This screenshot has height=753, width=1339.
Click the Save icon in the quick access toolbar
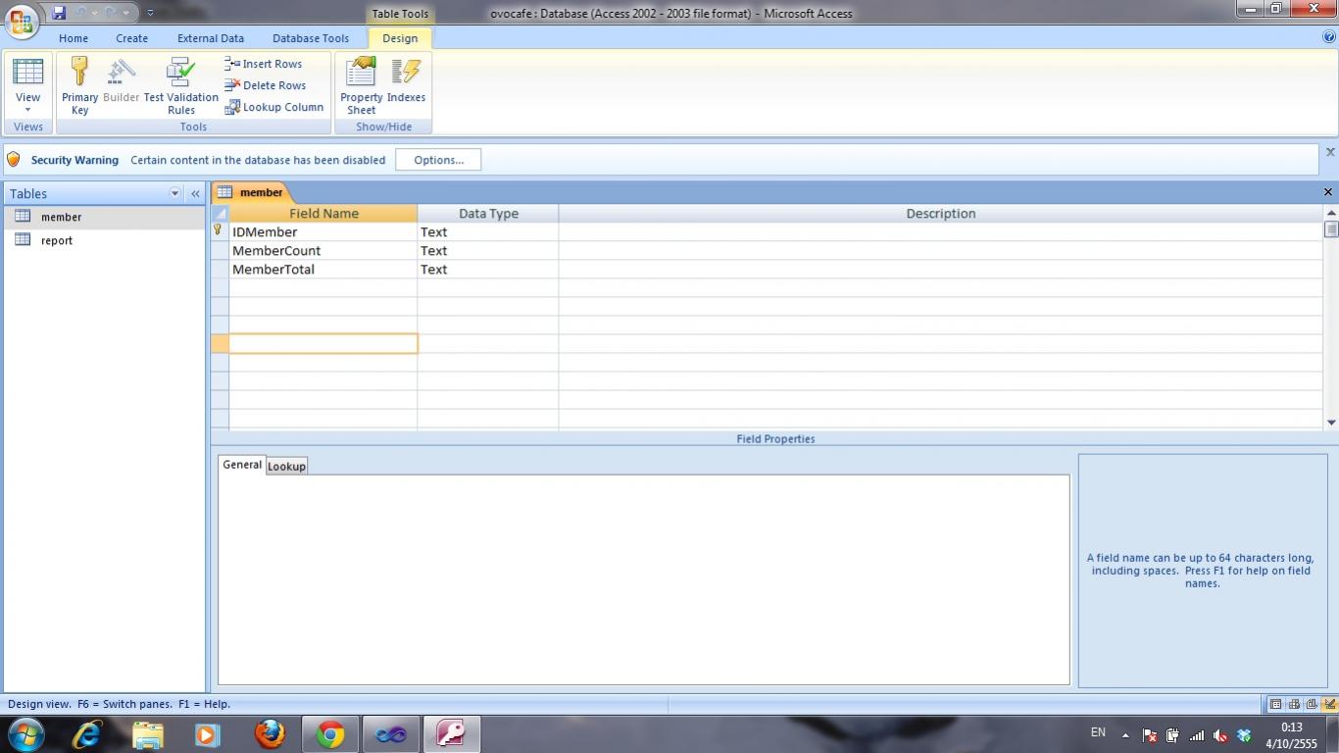click(59, 14)
